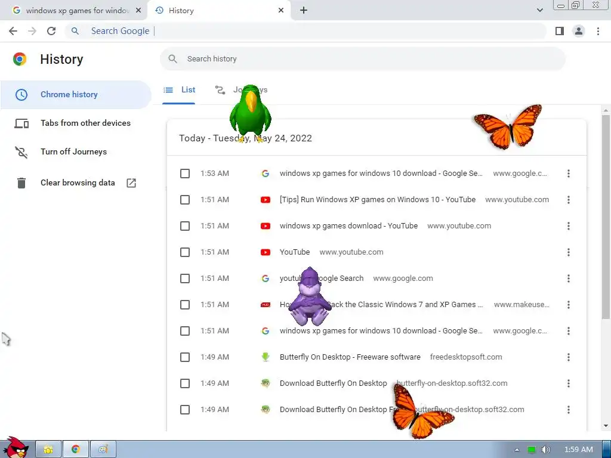Click the scrollbar down arrow
Viewport: 611px width, 458px height.
click(606, 426)
